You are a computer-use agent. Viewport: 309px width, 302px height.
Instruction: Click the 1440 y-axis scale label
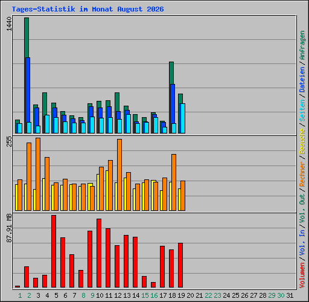[x=9, y=24]
